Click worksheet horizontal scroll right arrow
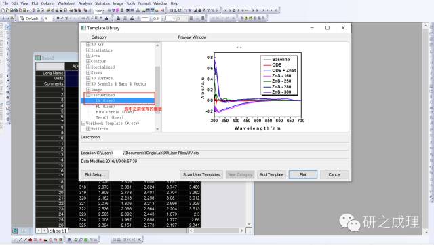This screenshot has height=245, width=434. tap(241, 231)
